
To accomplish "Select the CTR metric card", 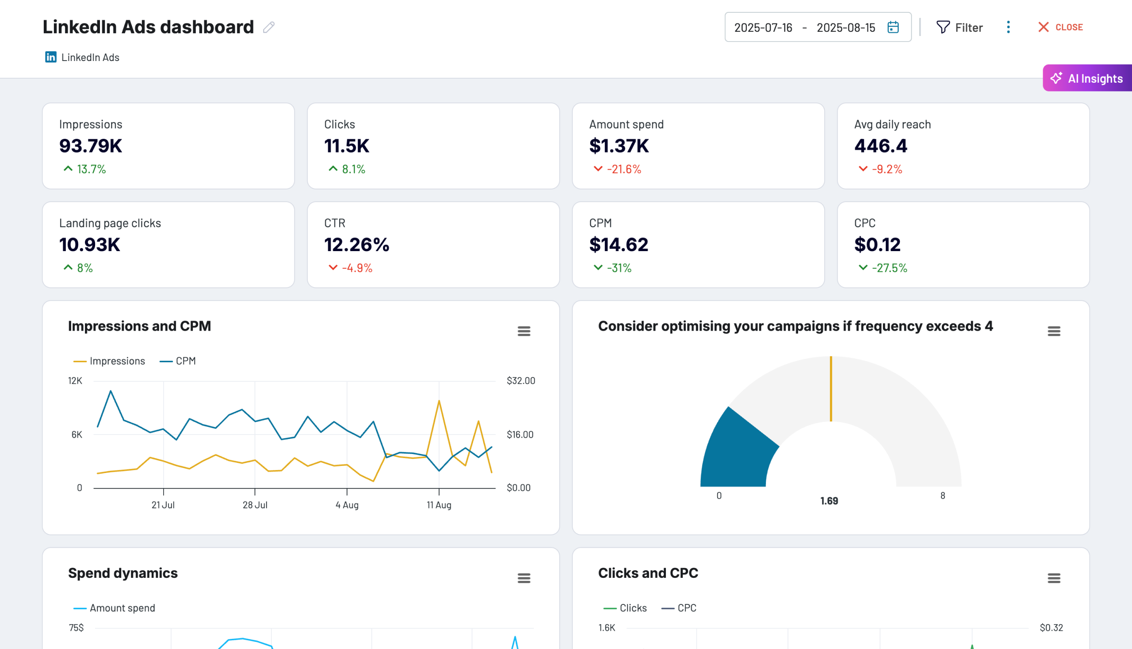I will (x=433, y=245).
